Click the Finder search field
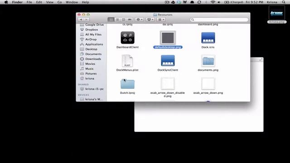The image size is (290, 163). click(219, 19)
